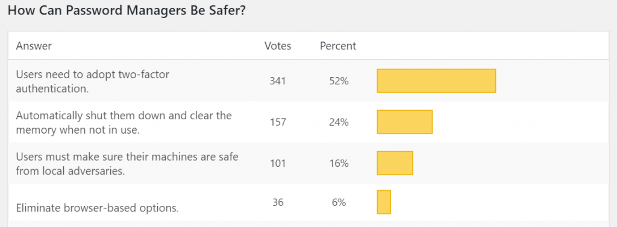Click the 6% yellow result bar
The image size is (617, 227).
pyautogui.click(x=384, y=202)
